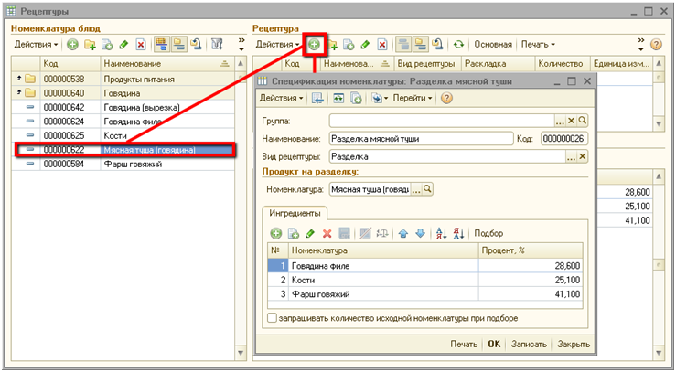Open help icon in Спецификация dialog toolbar
The height and width of the screenshot is (372, 676).
click(448, 98)
